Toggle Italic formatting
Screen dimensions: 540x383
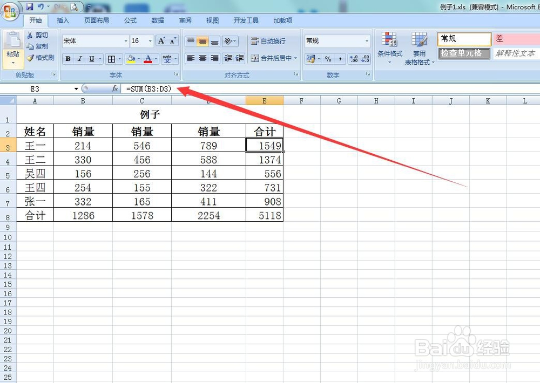tap(79, 58)
